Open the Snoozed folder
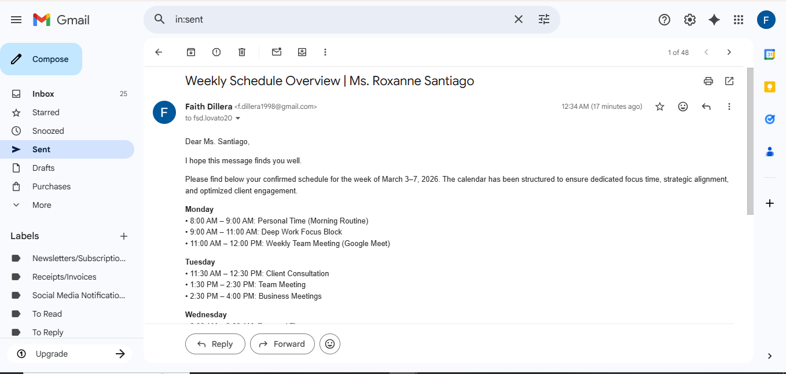This screenshot has height=374, width=786. [67, 131]
